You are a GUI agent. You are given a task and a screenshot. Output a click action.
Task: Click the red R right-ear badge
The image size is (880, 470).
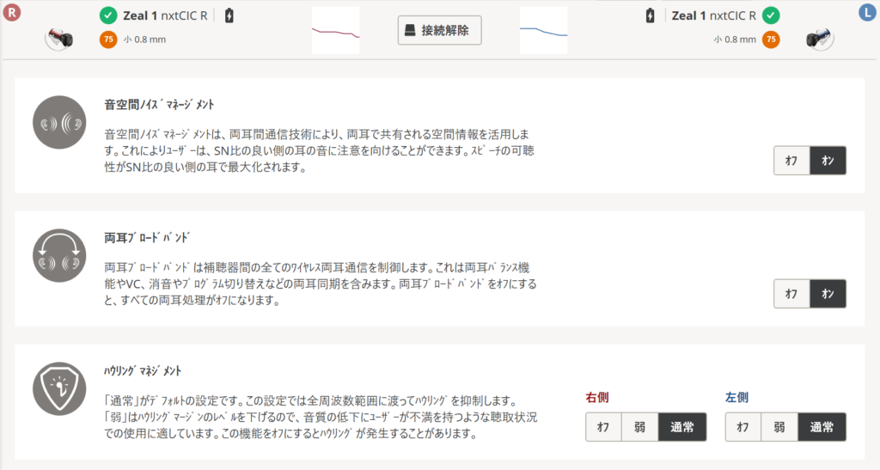11,12
